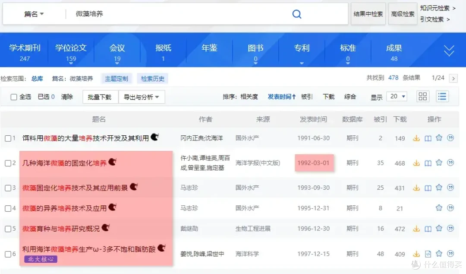Open HTML reading for 1997-12-15 article

(428, 254)
